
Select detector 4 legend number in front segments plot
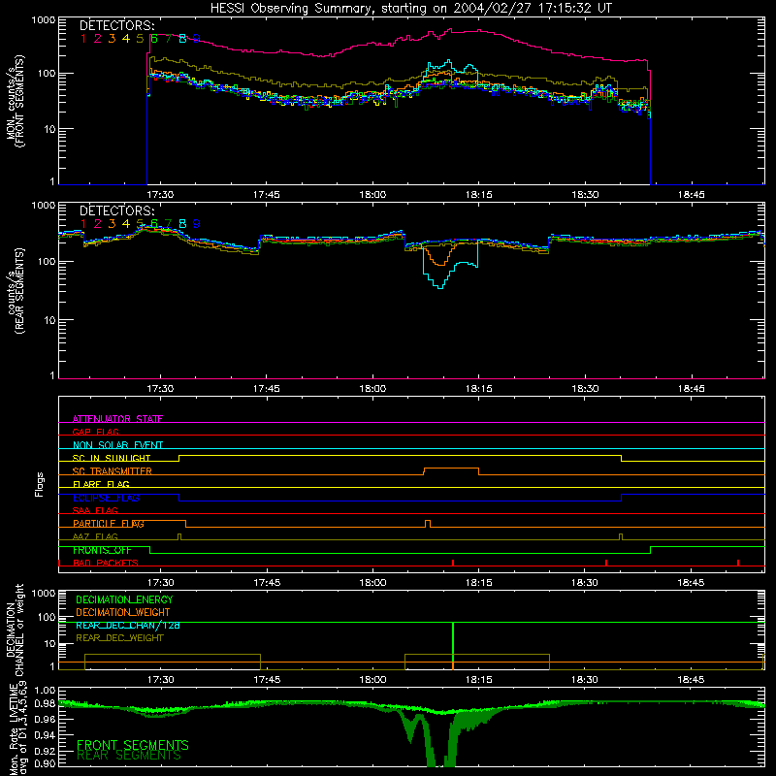pyautogui.click(x=126, y=39)
